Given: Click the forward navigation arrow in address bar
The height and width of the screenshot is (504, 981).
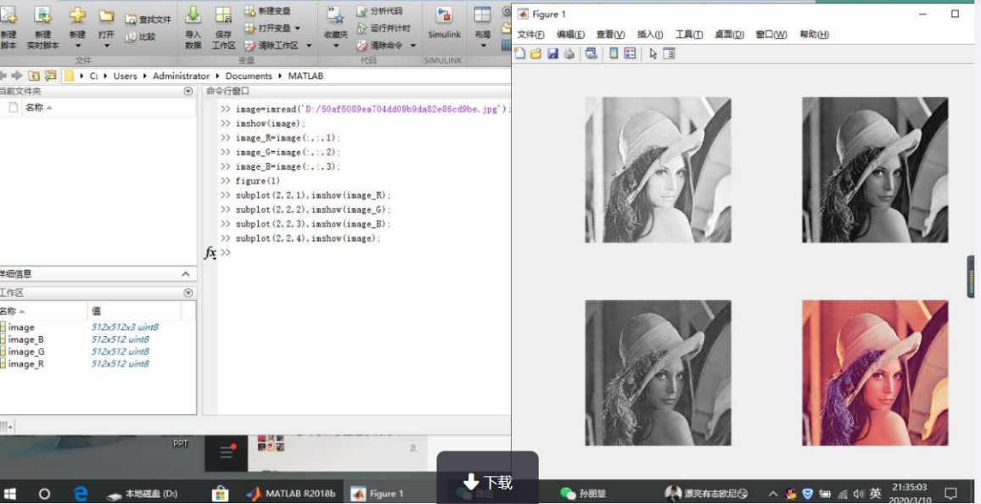Looking at the screenshot, I should pos(17,76).
